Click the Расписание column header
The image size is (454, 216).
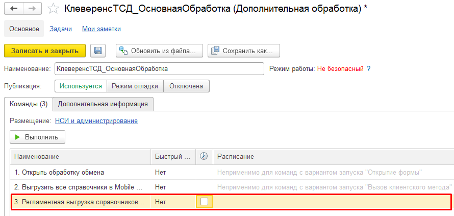coord(334,157)
